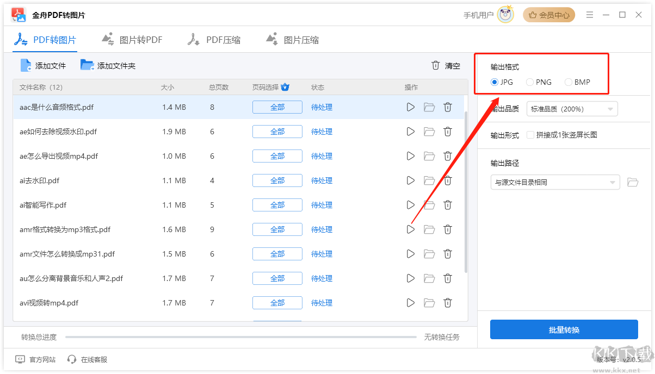Open the hamburger menu at top right
This screenshot has height=374, width=655.
tap(590, 15)
